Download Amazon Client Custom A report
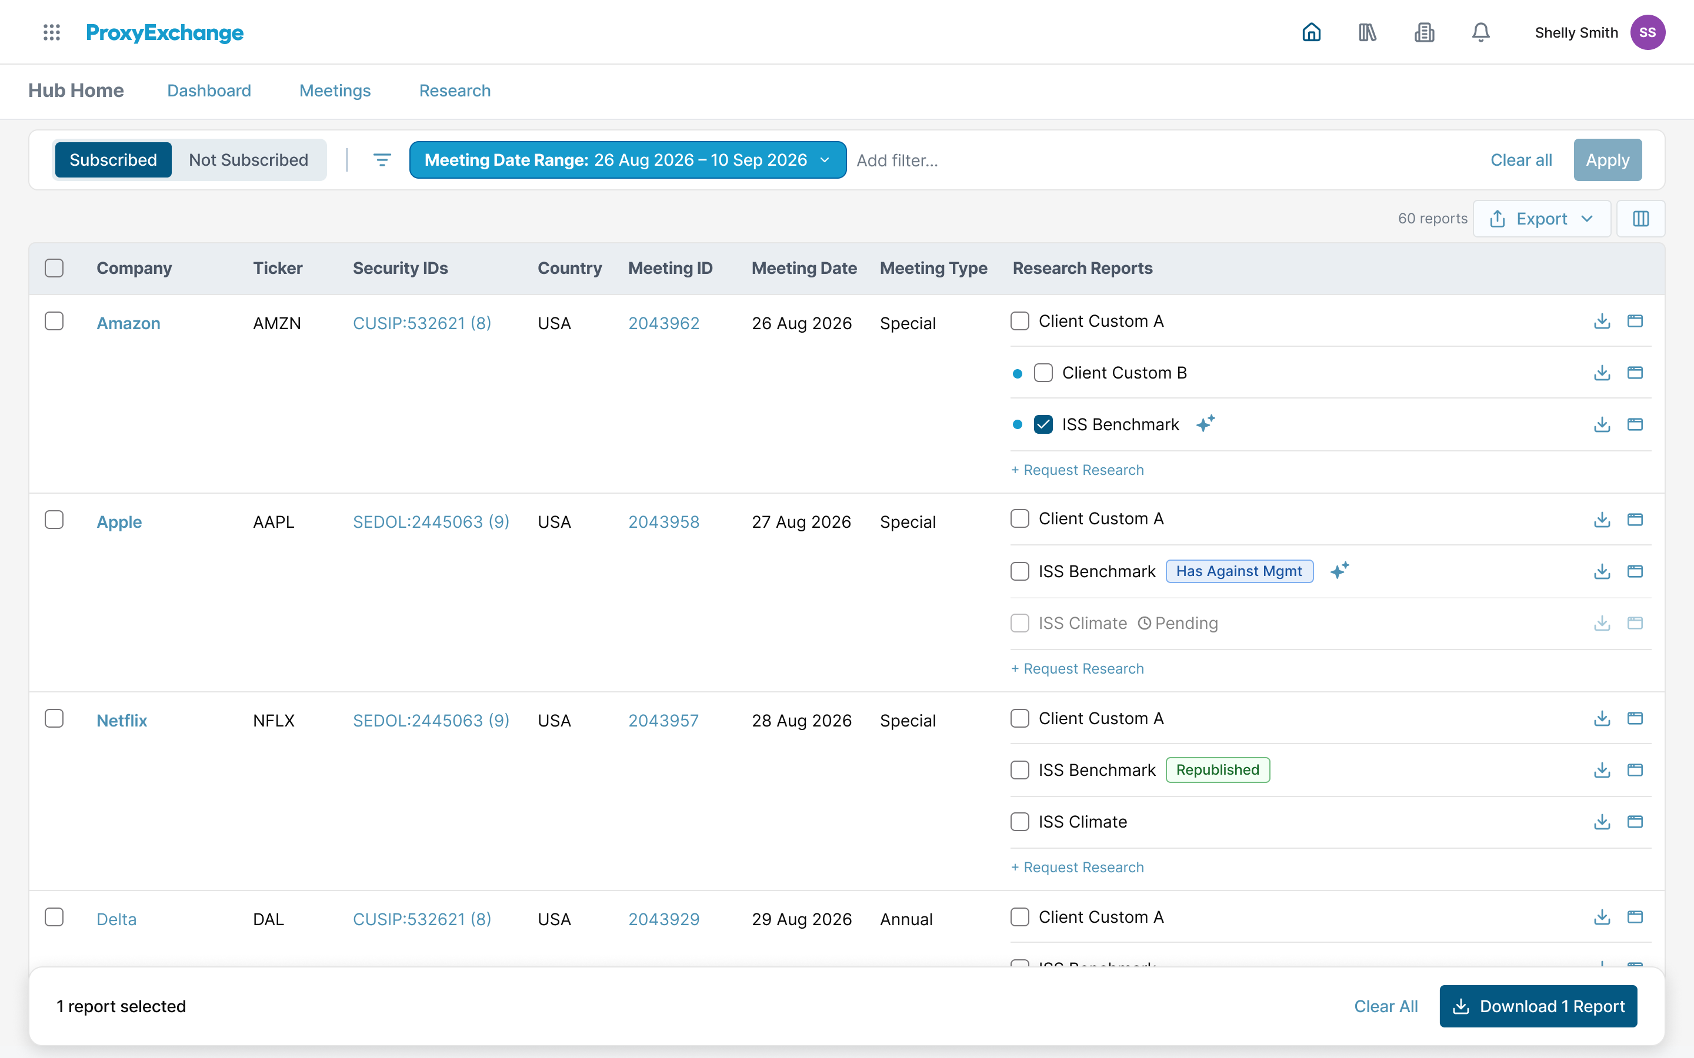Screen dimensions: 1694x1058 coord(1602,321)
